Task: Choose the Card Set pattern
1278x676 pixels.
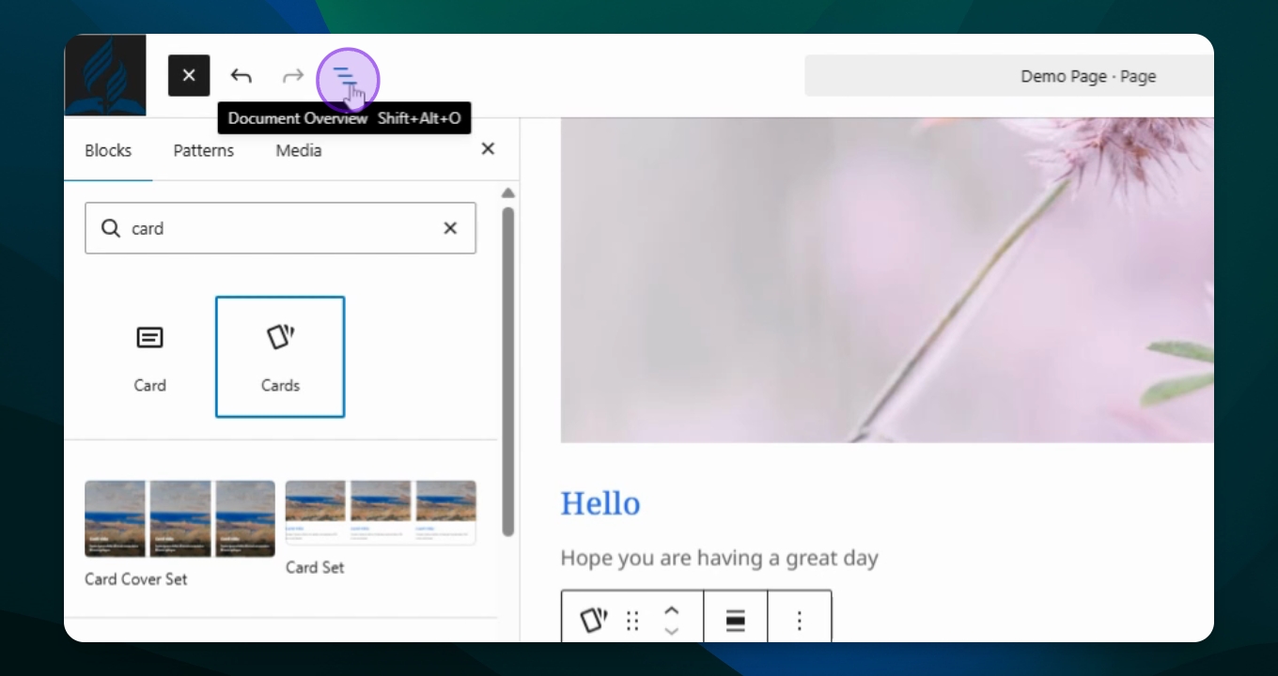Action: [x=381, y=528]
